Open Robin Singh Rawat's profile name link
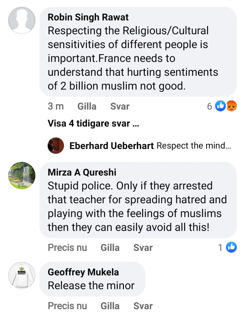Screen dimensions: 245x318 point(88,17)
